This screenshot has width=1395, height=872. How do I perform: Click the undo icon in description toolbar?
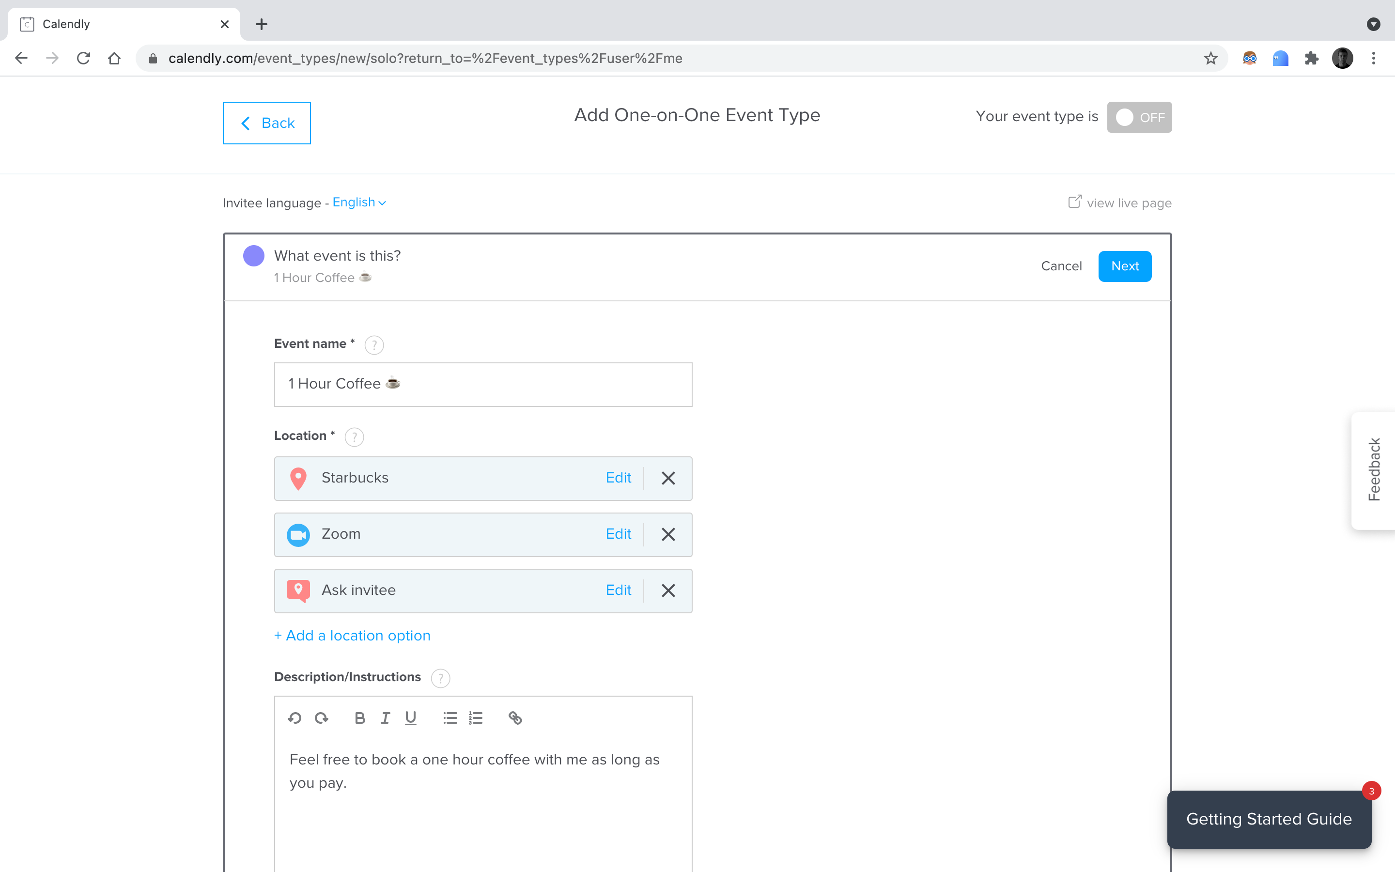tap(294, 717)
